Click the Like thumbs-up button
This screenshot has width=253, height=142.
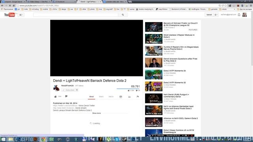pyautogui.click(x=58, y=96)
